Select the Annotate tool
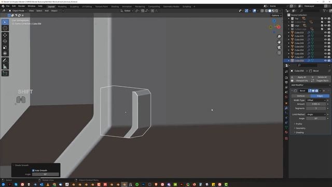This screenshot has height=187, width=332. (x=5, y=60)
